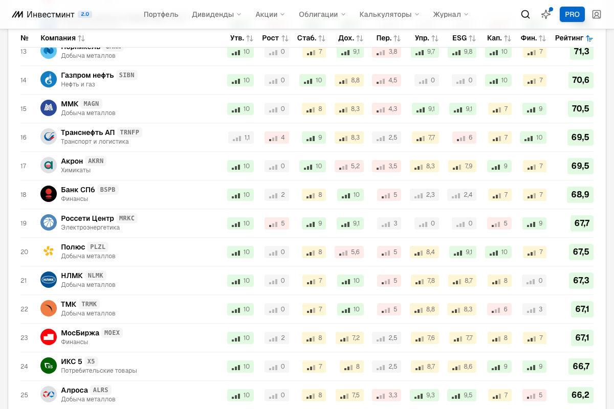The width and height of the screenshot is (614, 409).
Task: Open the Россети Центр company link
Action: coord(87,218)
